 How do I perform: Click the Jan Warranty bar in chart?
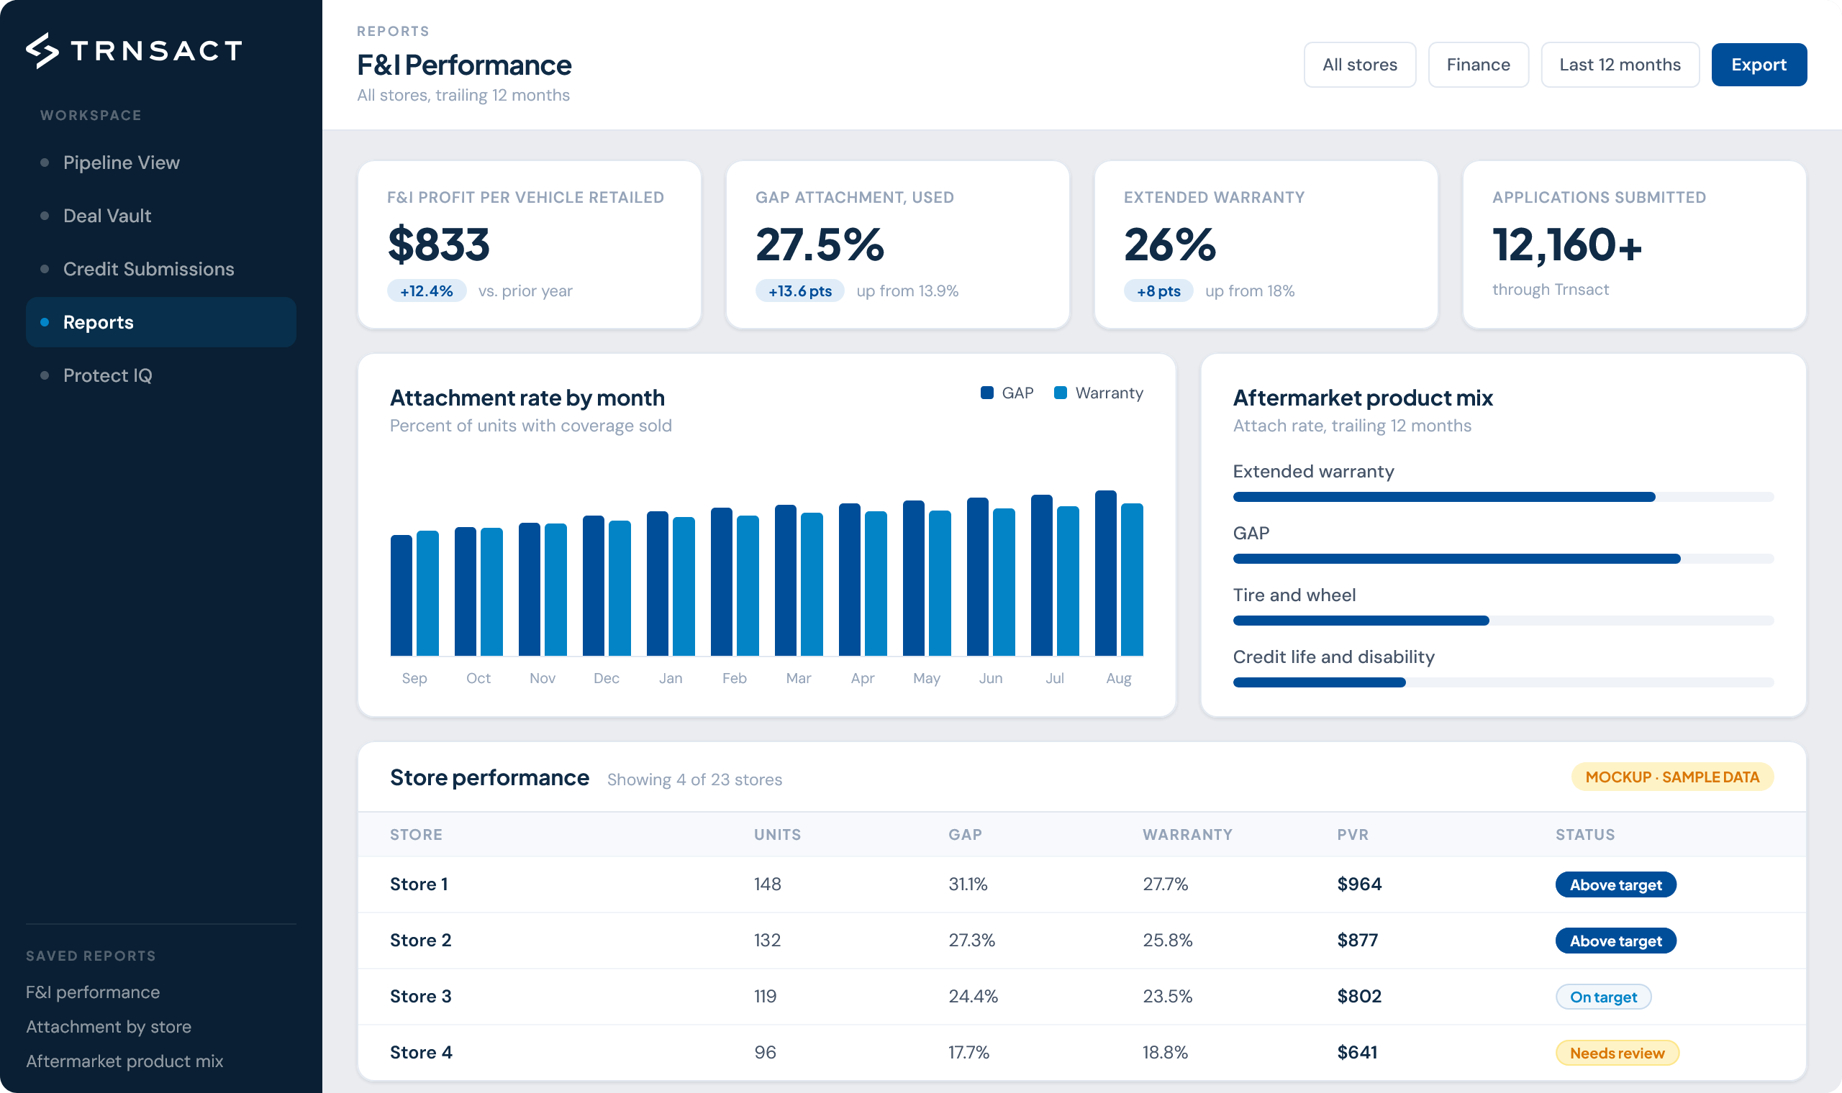click(x=684, y=586)
